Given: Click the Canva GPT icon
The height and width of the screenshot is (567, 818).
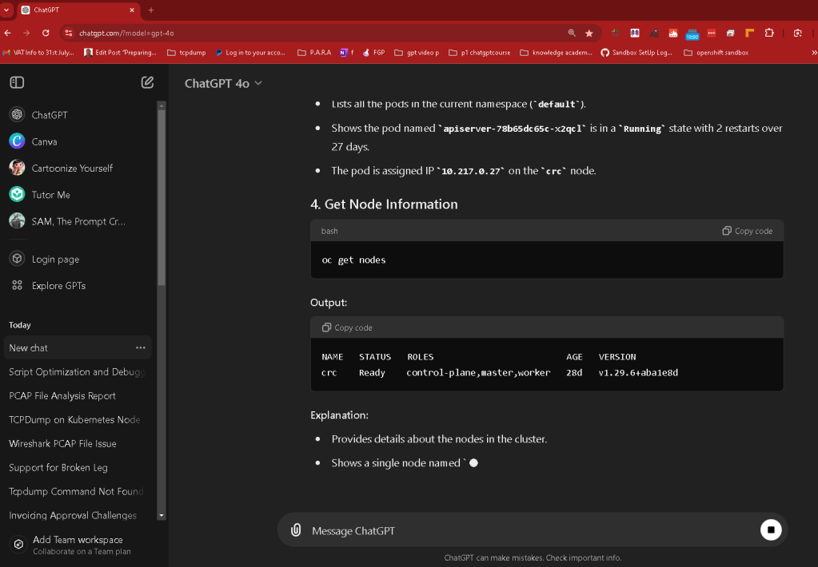Looking at the screenshot, I should pos(18,141).
